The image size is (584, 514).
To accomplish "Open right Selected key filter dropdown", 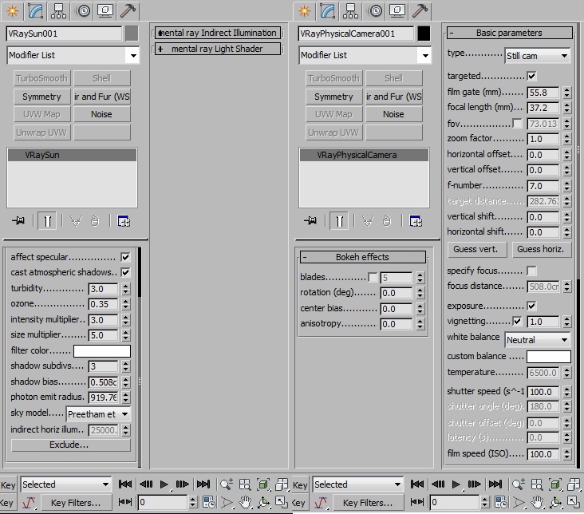I will point(358,484).
